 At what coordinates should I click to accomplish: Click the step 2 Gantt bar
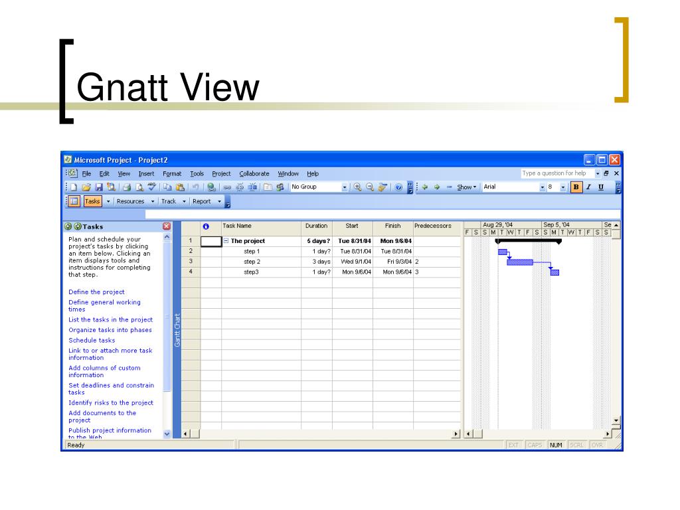[519, 262]
